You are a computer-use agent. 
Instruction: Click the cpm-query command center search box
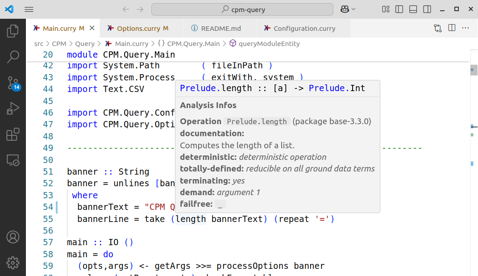click(242, 9)
